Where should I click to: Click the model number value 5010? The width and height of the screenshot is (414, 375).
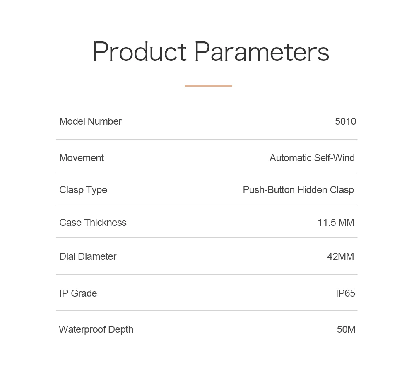point(345,121)
